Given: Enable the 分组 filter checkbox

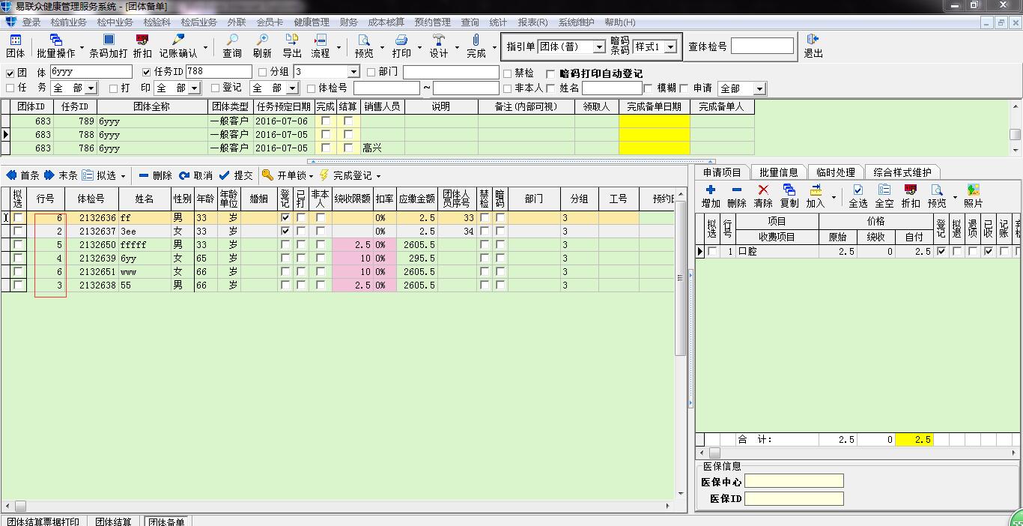Looking at the screenshot, I should pyautogui.click(x=262, y=73).
